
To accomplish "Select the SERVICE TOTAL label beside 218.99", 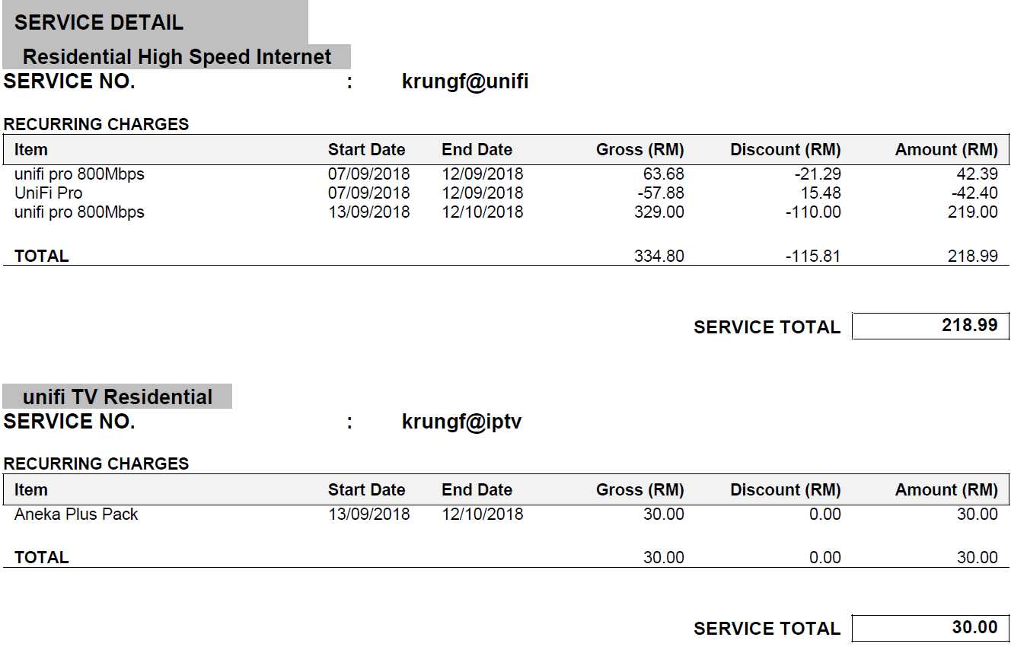I will (767, 327).
